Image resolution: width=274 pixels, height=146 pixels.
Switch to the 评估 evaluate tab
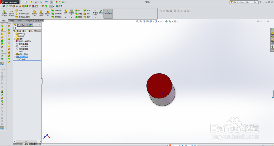[x=20, y=21]
